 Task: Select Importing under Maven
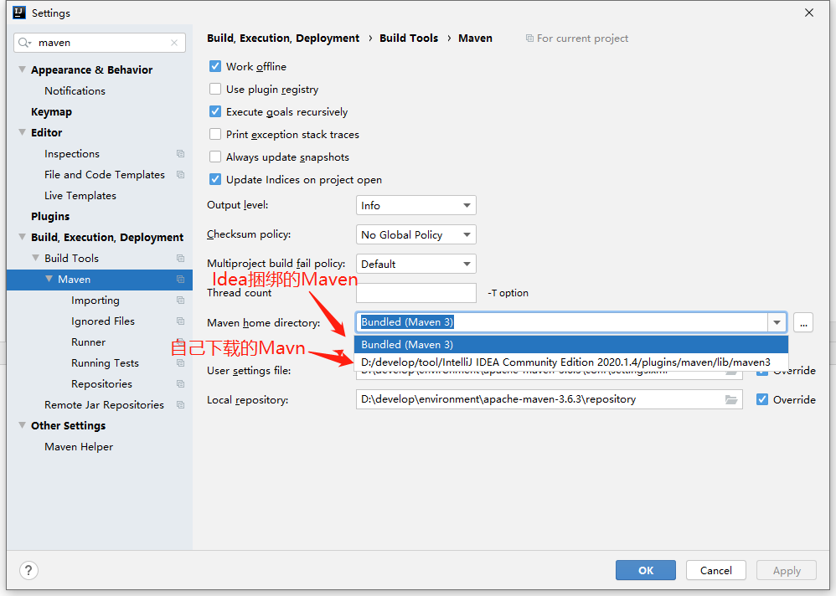95,301
